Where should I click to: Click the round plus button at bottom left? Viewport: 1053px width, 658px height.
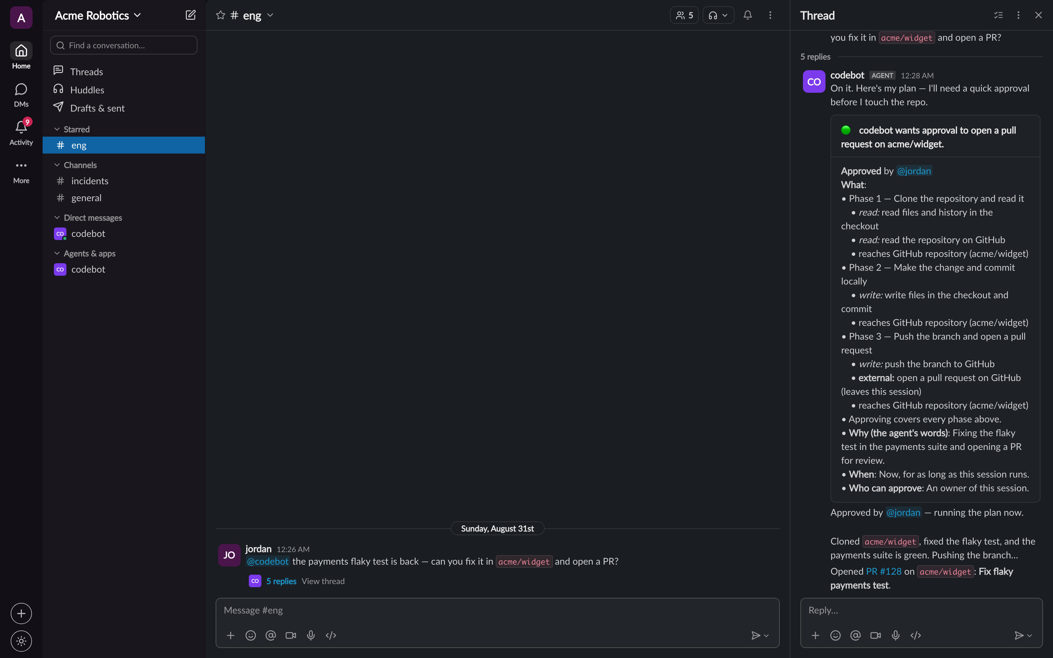(x=21, y=614)
